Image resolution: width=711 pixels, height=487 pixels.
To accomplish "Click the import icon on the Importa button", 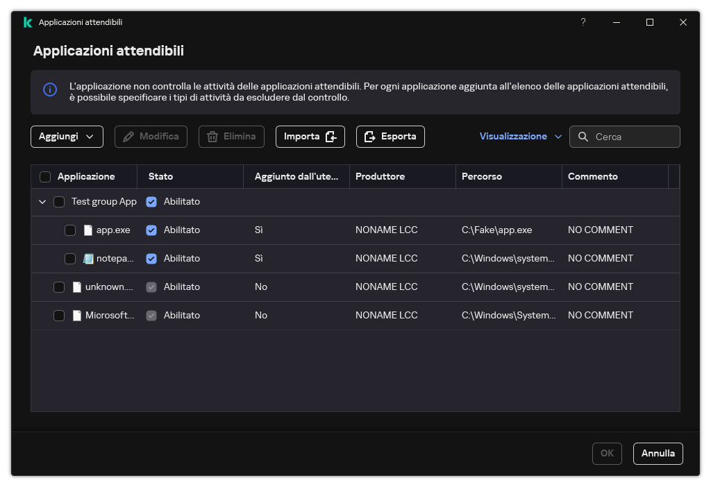I will [331, 137].
